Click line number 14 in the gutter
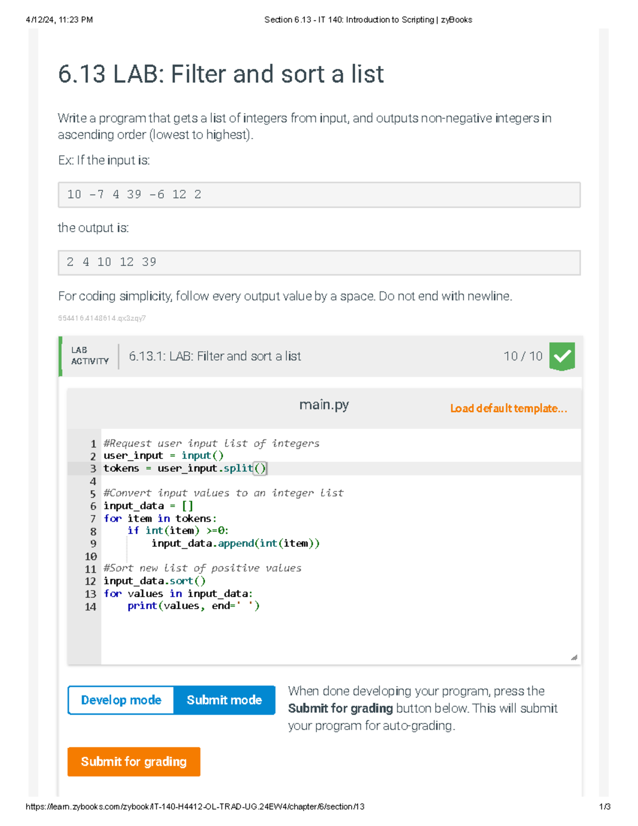The image size is (638, 826). coord(91,606)
